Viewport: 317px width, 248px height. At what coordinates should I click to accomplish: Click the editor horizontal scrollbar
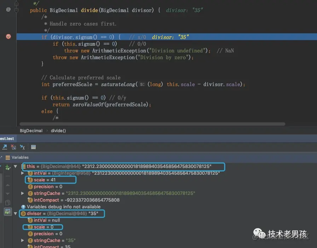[x=152, y=124]
